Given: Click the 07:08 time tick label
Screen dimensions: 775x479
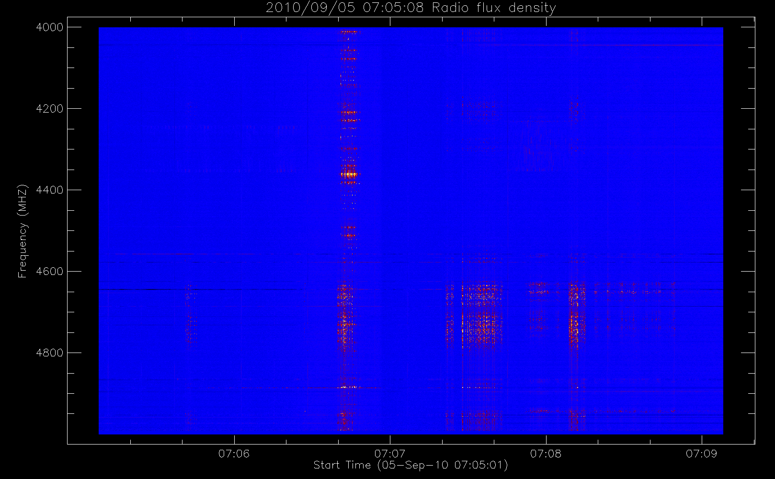Looking at the screenshot, I should coord(546,454).
